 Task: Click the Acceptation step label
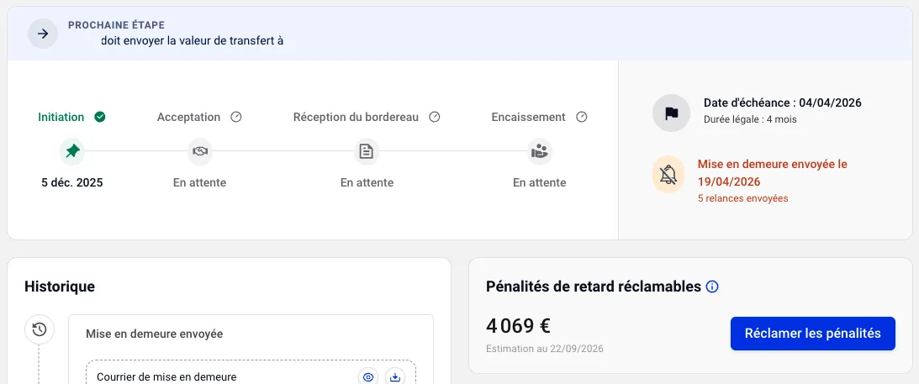(188, 117)
